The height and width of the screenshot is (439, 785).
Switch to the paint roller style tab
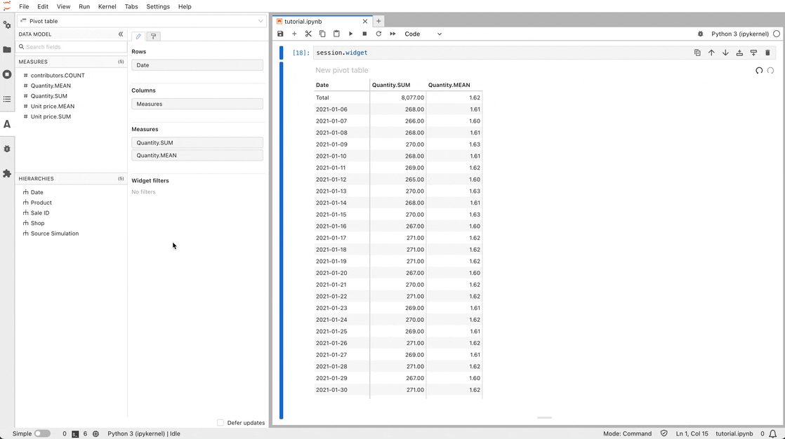point(153,36)
